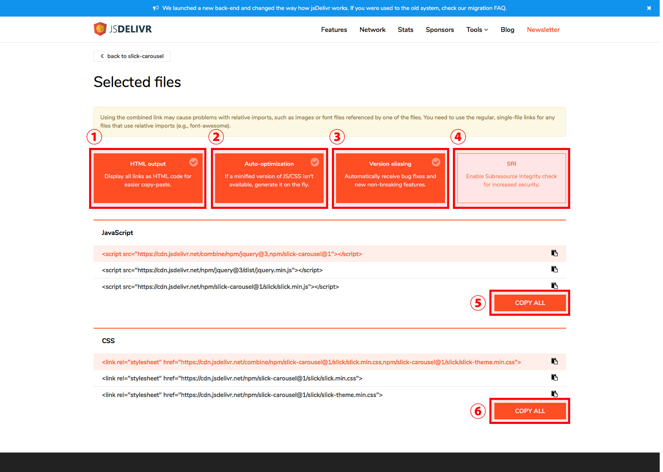Viewport: 663px width, 472px height.
Task: Open the Network page
Action: 373,30
